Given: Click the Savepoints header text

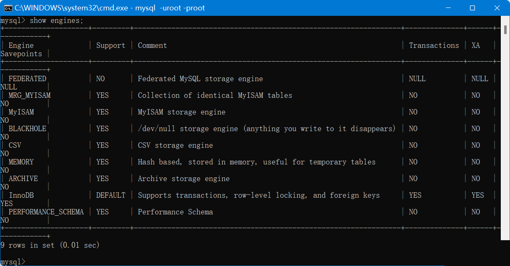Looking at the screenshot, I should (21, 54).
